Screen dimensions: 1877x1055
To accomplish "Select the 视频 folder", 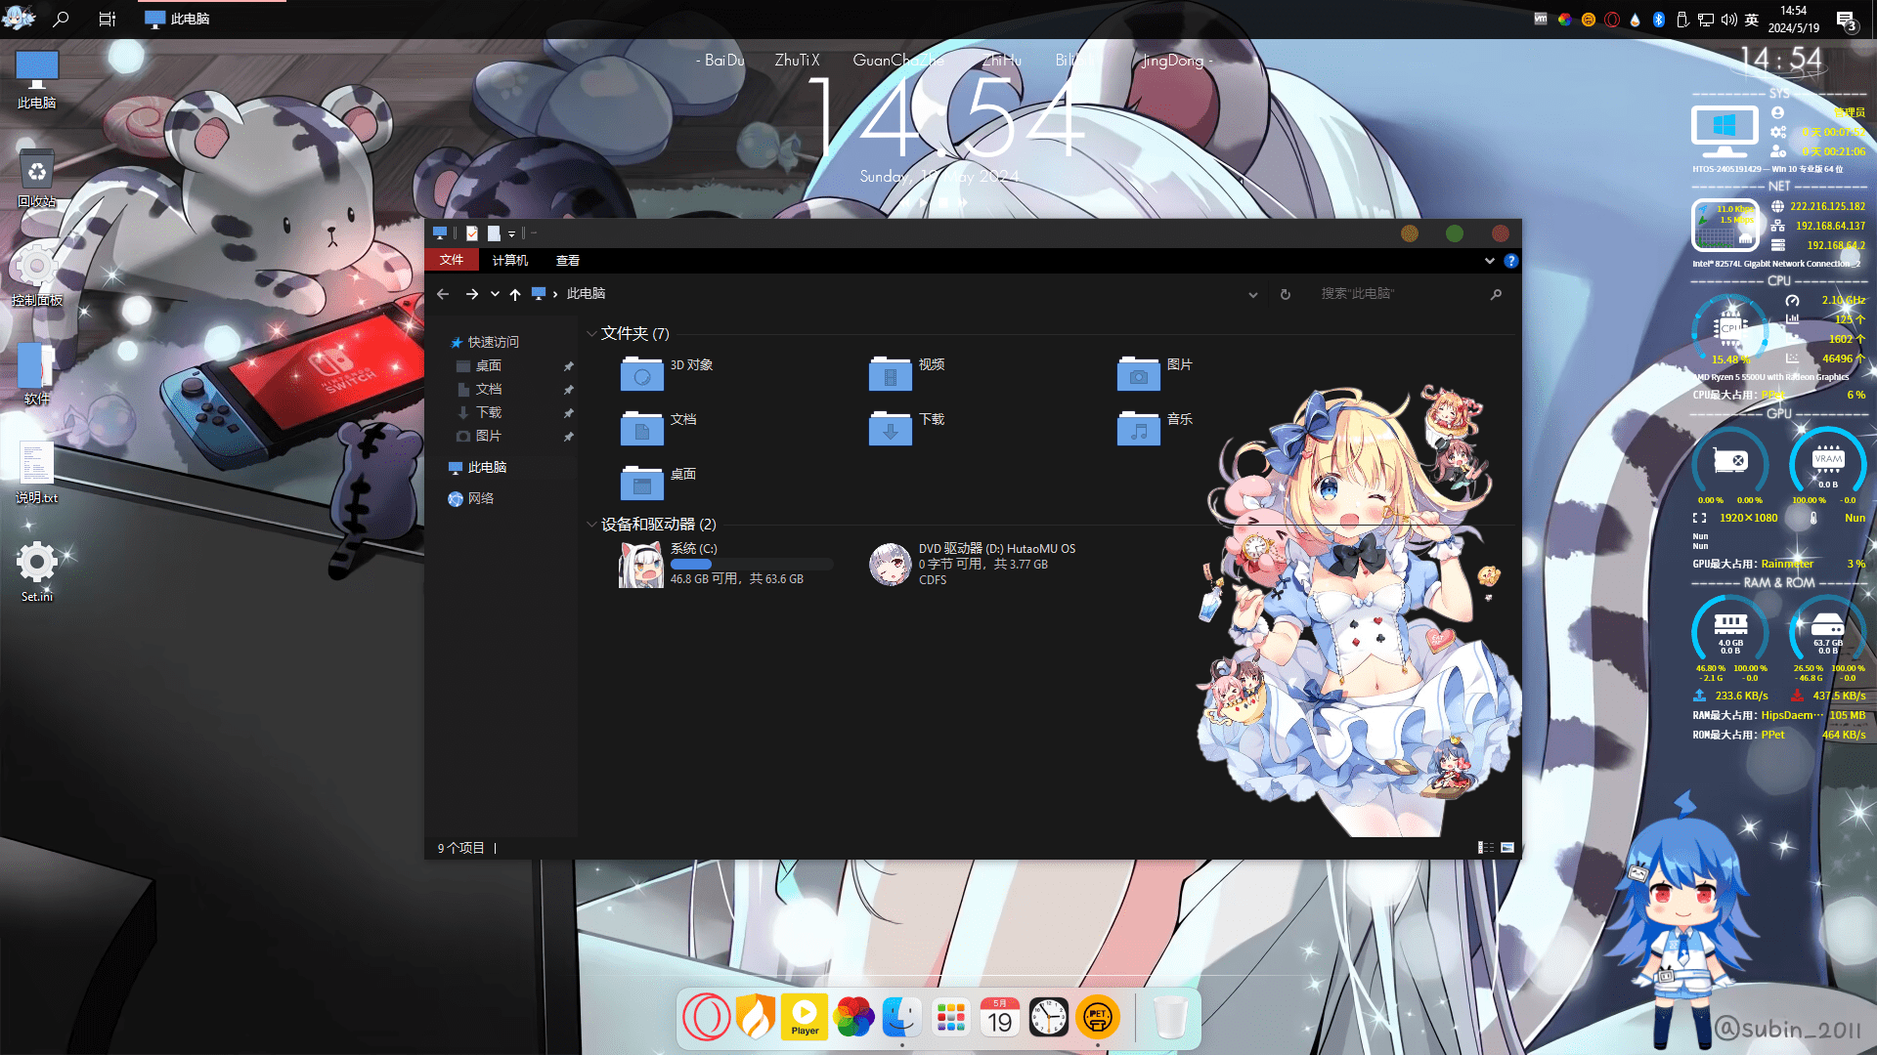I will coord(907,371).
